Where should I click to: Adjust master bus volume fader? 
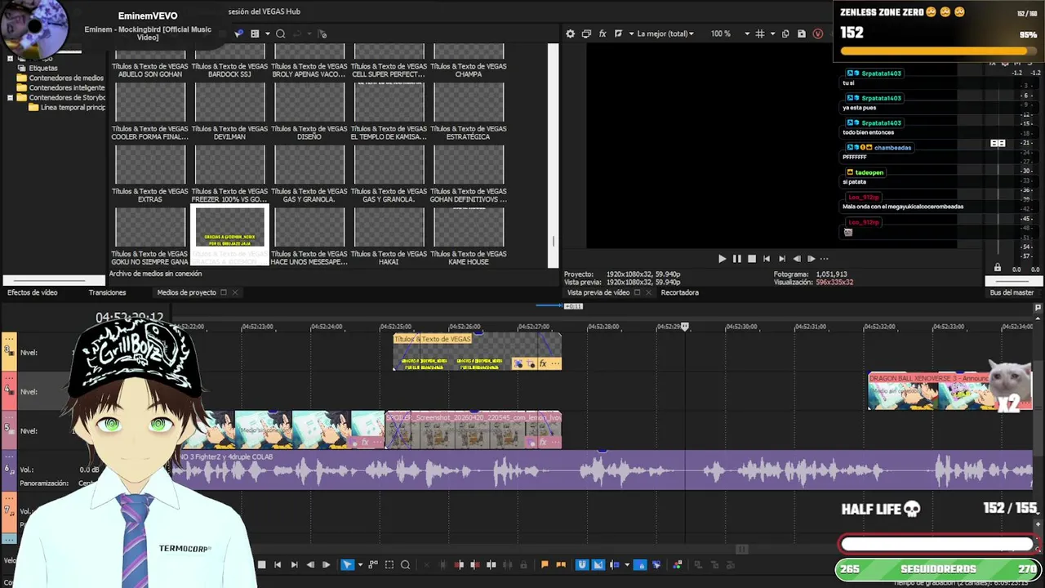998,143
